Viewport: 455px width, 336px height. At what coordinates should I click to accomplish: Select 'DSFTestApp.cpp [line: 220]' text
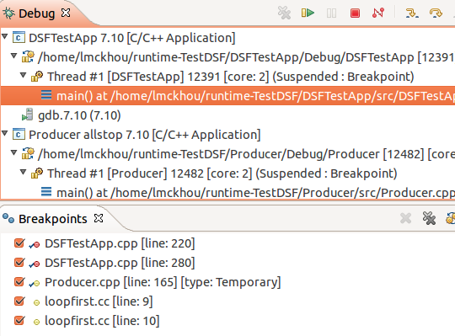120,243
